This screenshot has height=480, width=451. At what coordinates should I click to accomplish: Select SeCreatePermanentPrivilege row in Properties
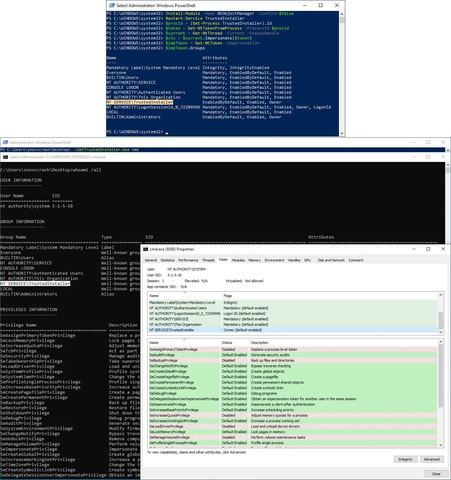coord(292,382)
